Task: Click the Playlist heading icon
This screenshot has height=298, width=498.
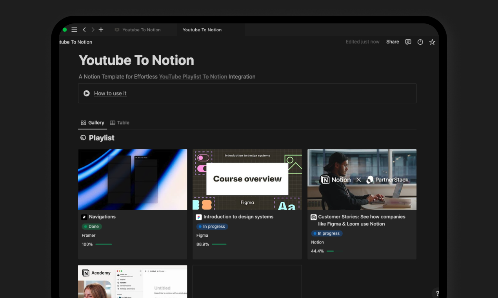Action: (x=83, y=138)
